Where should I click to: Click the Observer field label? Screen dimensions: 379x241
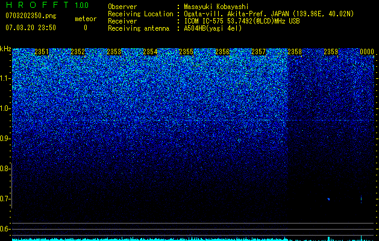(x=122, y=7)
